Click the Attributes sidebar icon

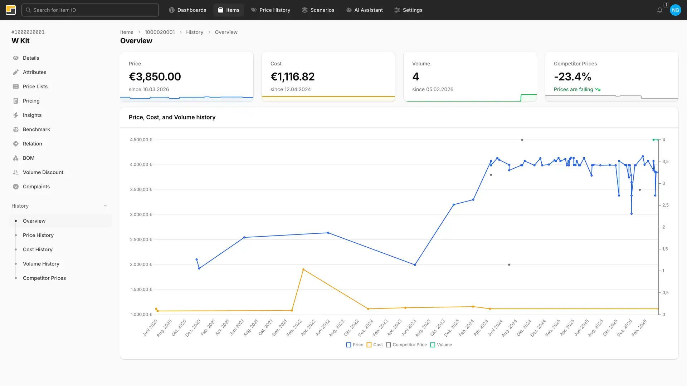(16, 72)
